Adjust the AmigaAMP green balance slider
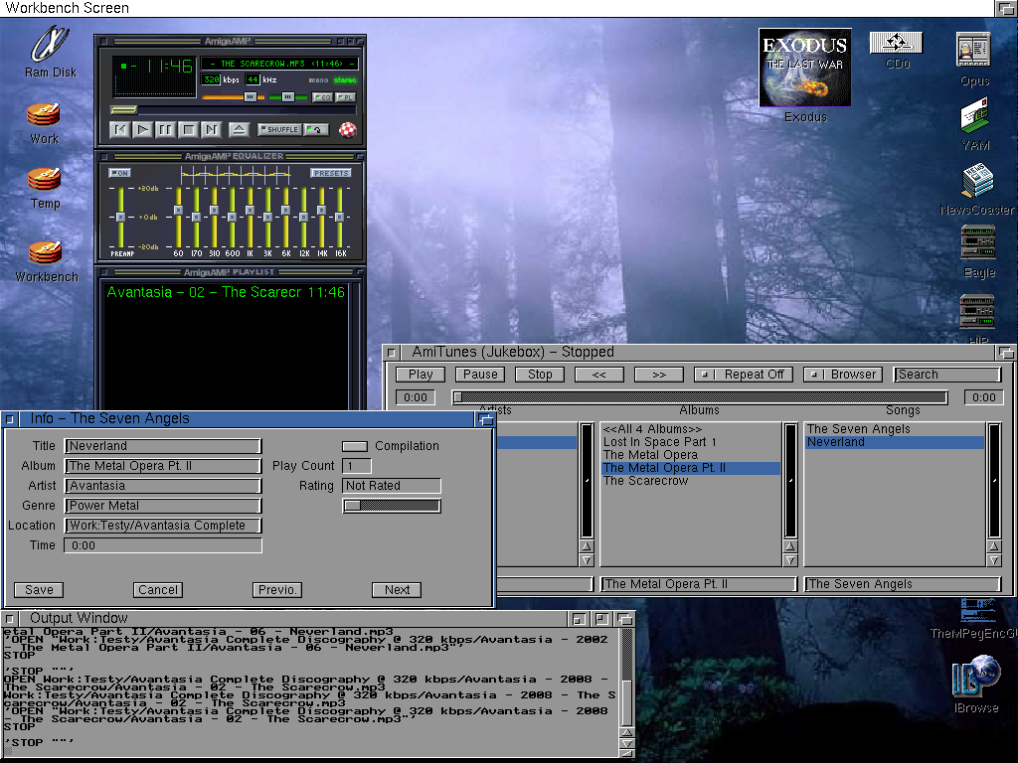The image size is (1018, 763). pos(288,97)
